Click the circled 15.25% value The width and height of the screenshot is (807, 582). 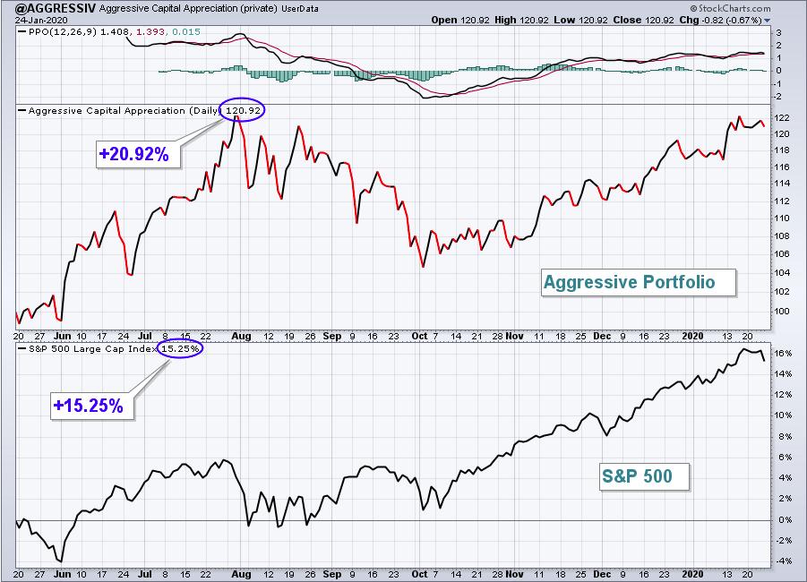pos(180,348)
